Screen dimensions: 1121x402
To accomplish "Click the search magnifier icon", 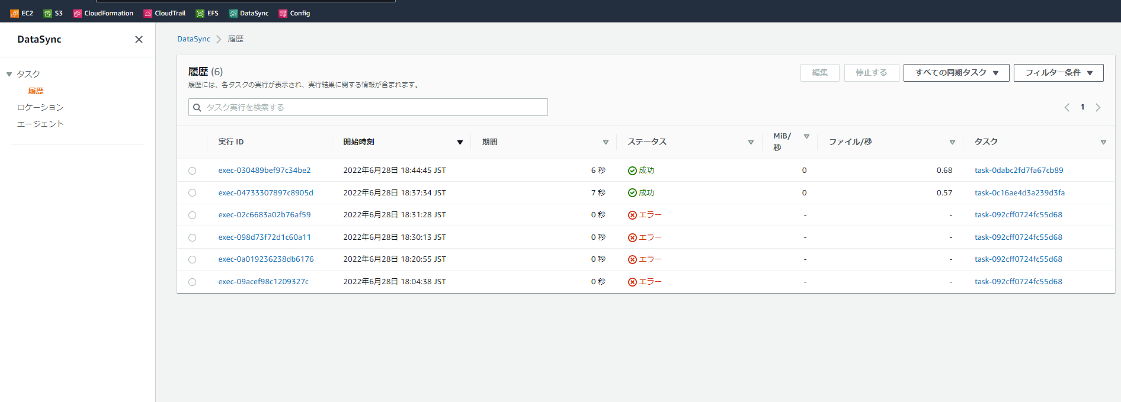I will pos(197,107).
